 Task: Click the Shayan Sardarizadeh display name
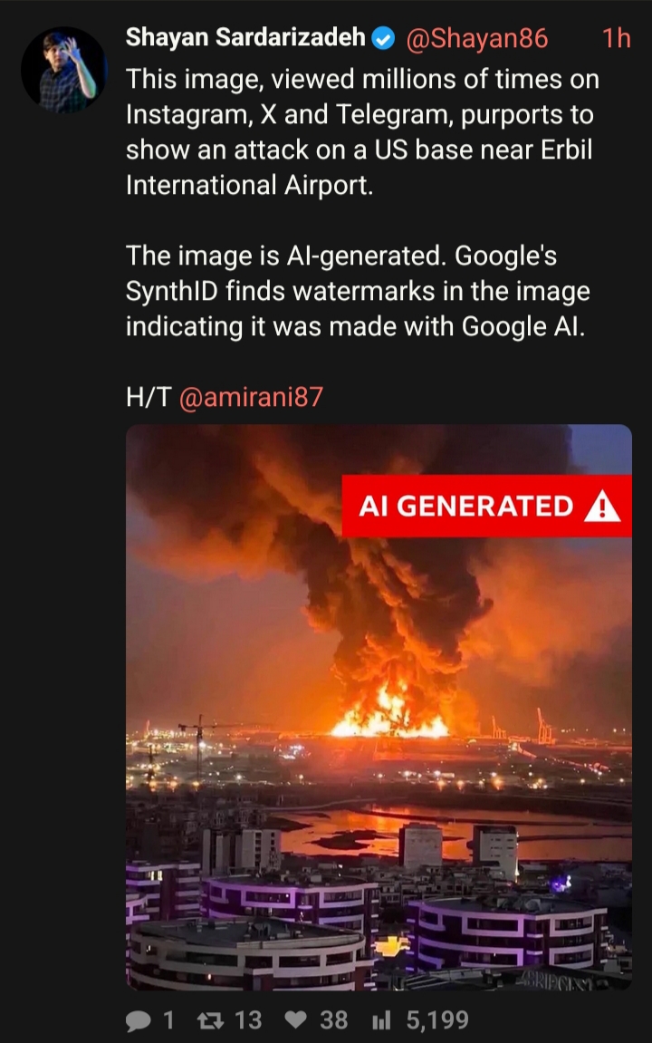[x=245, y=37]
